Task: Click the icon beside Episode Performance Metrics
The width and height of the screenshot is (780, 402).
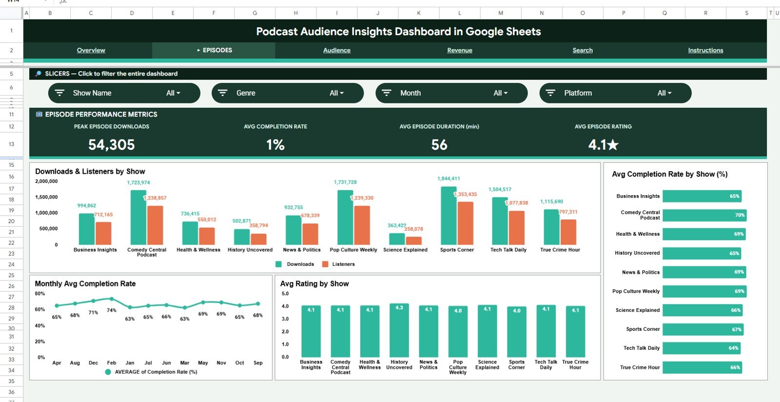Action: pyautogui.click(x=39, y=114)
